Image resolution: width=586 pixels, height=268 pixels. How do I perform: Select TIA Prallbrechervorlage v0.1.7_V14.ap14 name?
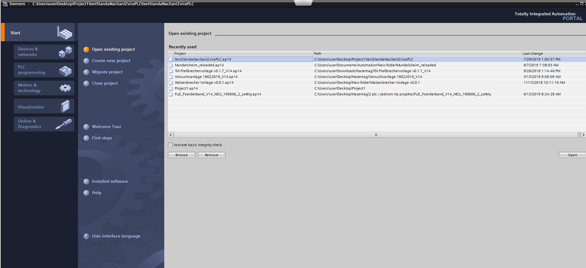[208, 71]
